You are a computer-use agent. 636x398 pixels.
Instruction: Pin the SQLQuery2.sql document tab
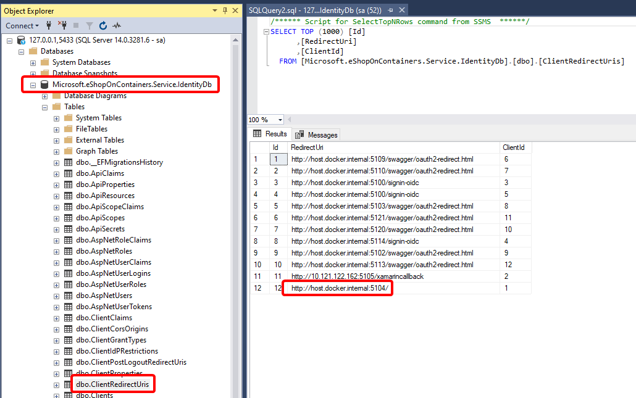click(390, 10)
